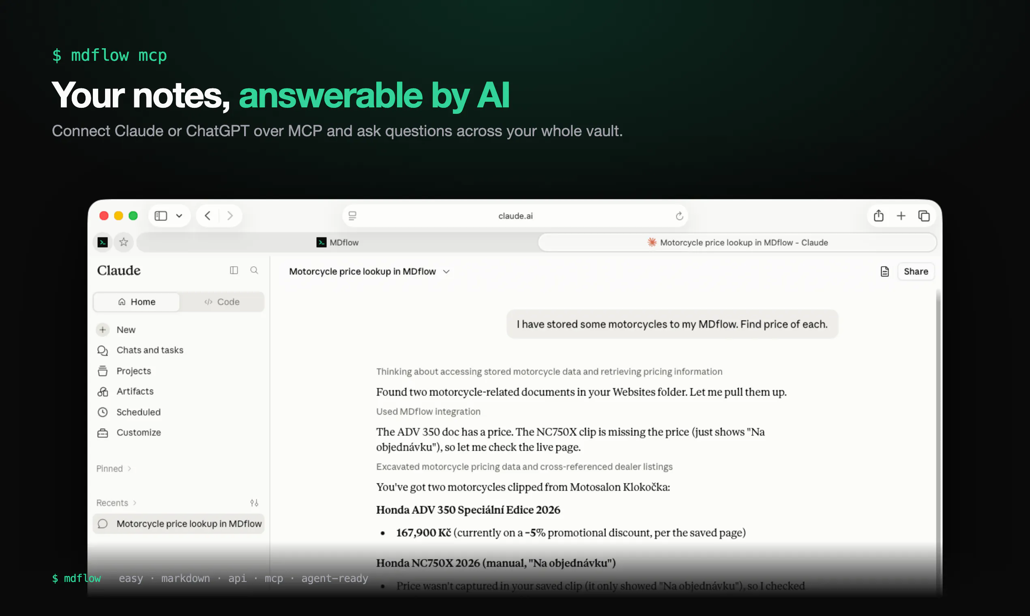Collapse Claude sidebar with panel icon

tap(234, 271)
